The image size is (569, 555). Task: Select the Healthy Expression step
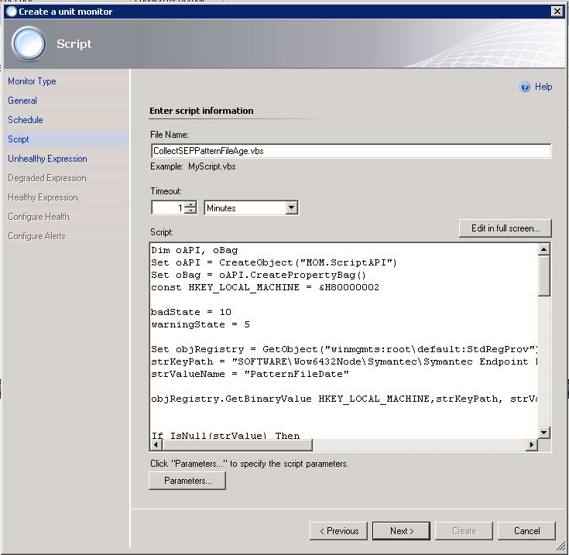pyautogui.click(x=43, y=197)
